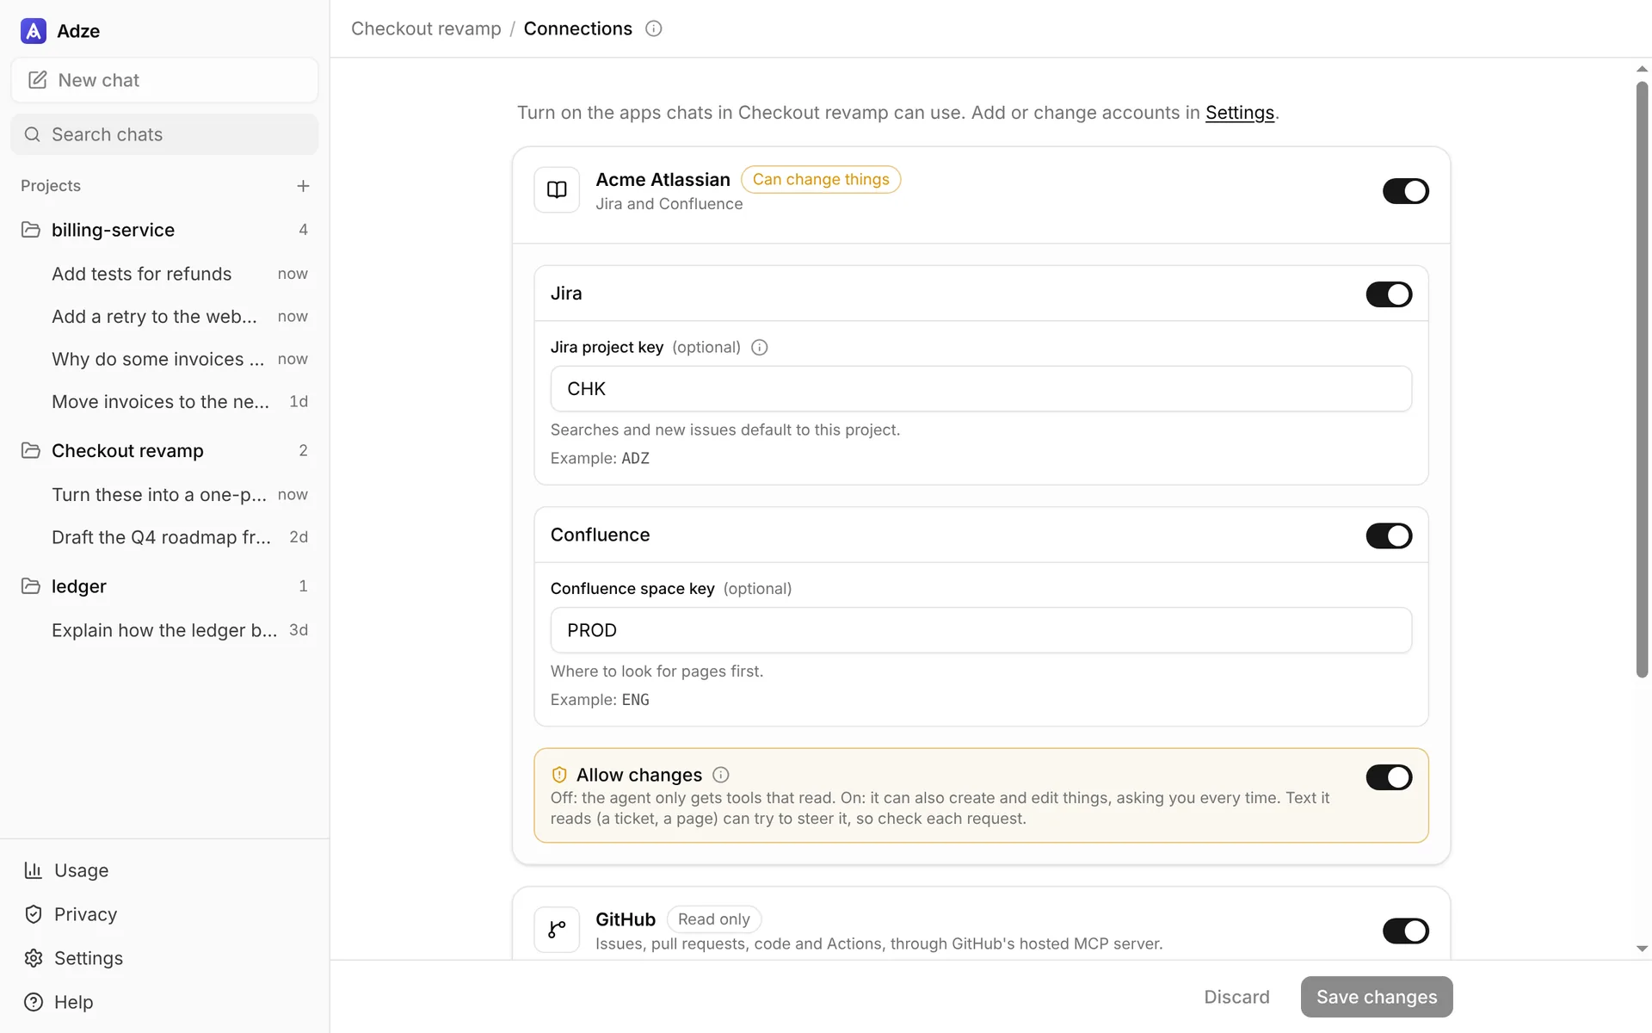Click the Allow changes shield warning icon
This screenshot has width=1652, height=1033.
click(559, 775)
